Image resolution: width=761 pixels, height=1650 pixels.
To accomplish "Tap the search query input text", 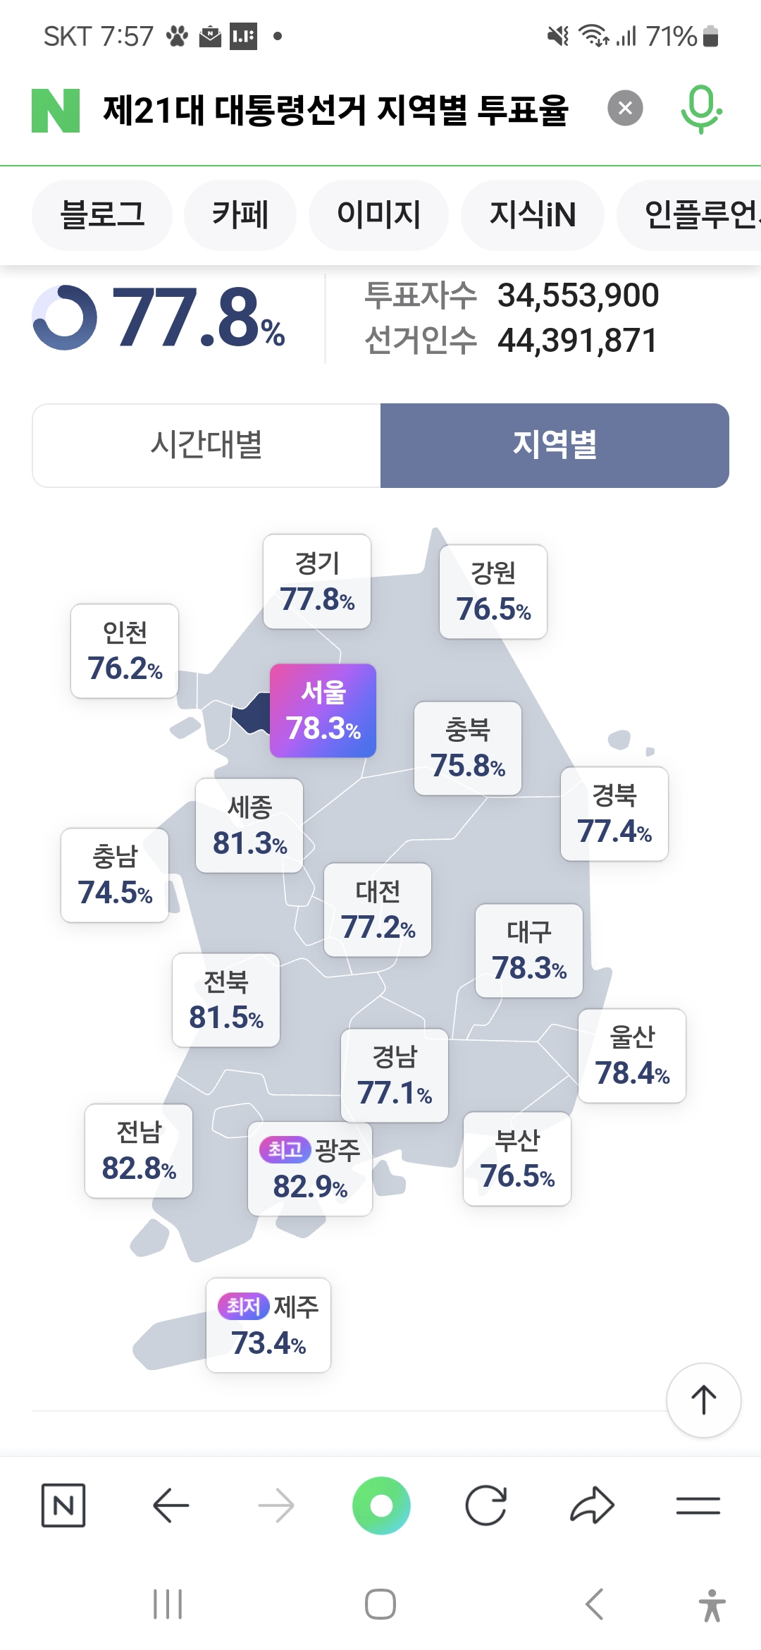I will (335, 111).
